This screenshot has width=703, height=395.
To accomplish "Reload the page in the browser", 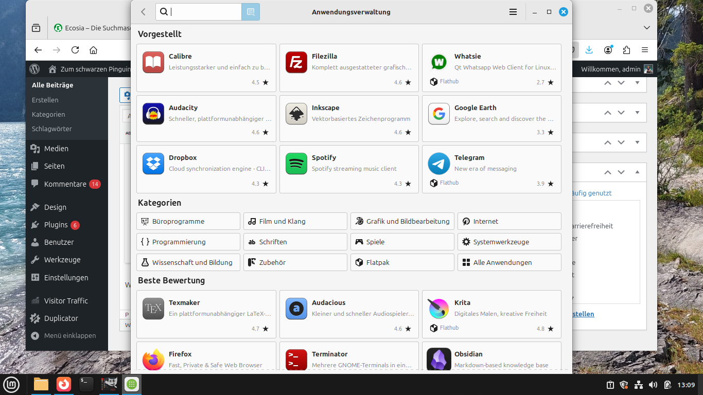I will [75, 50].
